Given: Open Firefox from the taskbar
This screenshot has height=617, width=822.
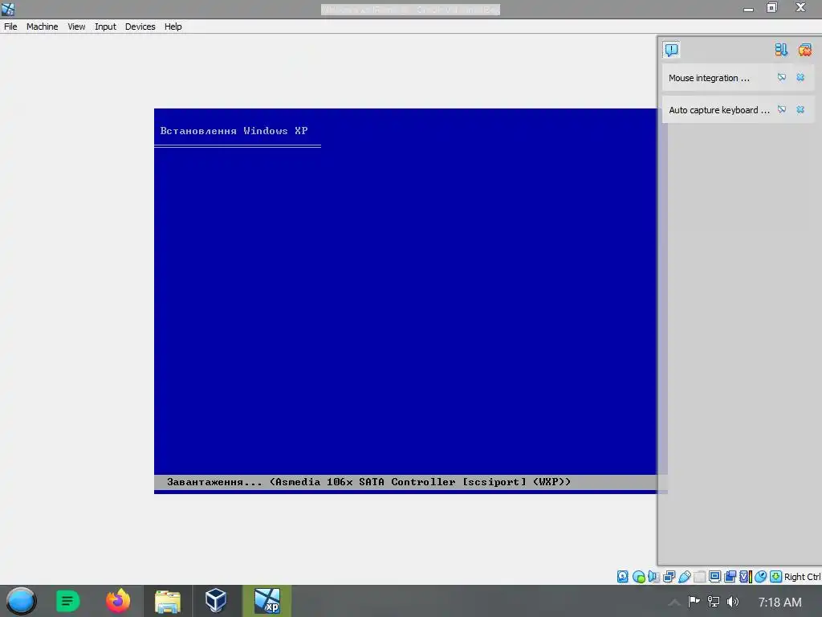Looking at the screenshot, I should click(x=118, y=601).
